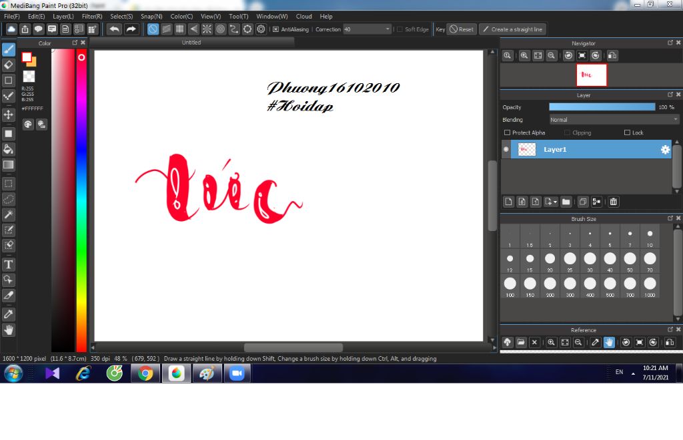Adjust the layer Opacity slider
Image resolution: width=683 pixels, height=440 pixels.
click(602, 107)
